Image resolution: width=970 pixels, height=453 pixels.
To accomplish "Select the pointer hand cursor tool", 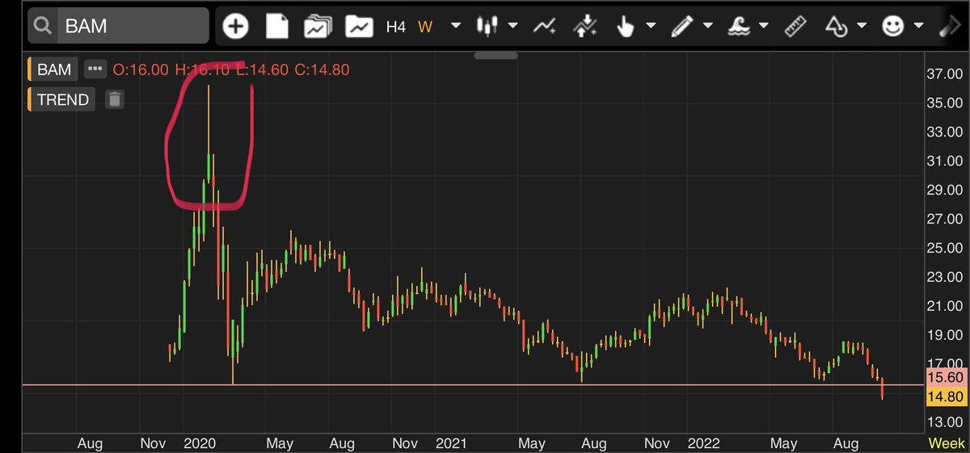I will point(626,27).
